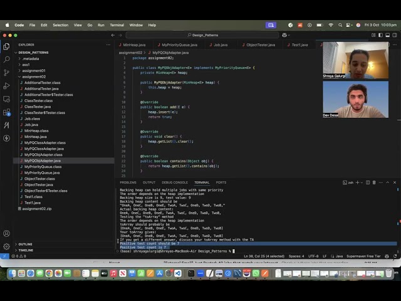Click Ln 38, Col 25 cursor position
The height and width of the screenshot is (301, 401).
264,256
